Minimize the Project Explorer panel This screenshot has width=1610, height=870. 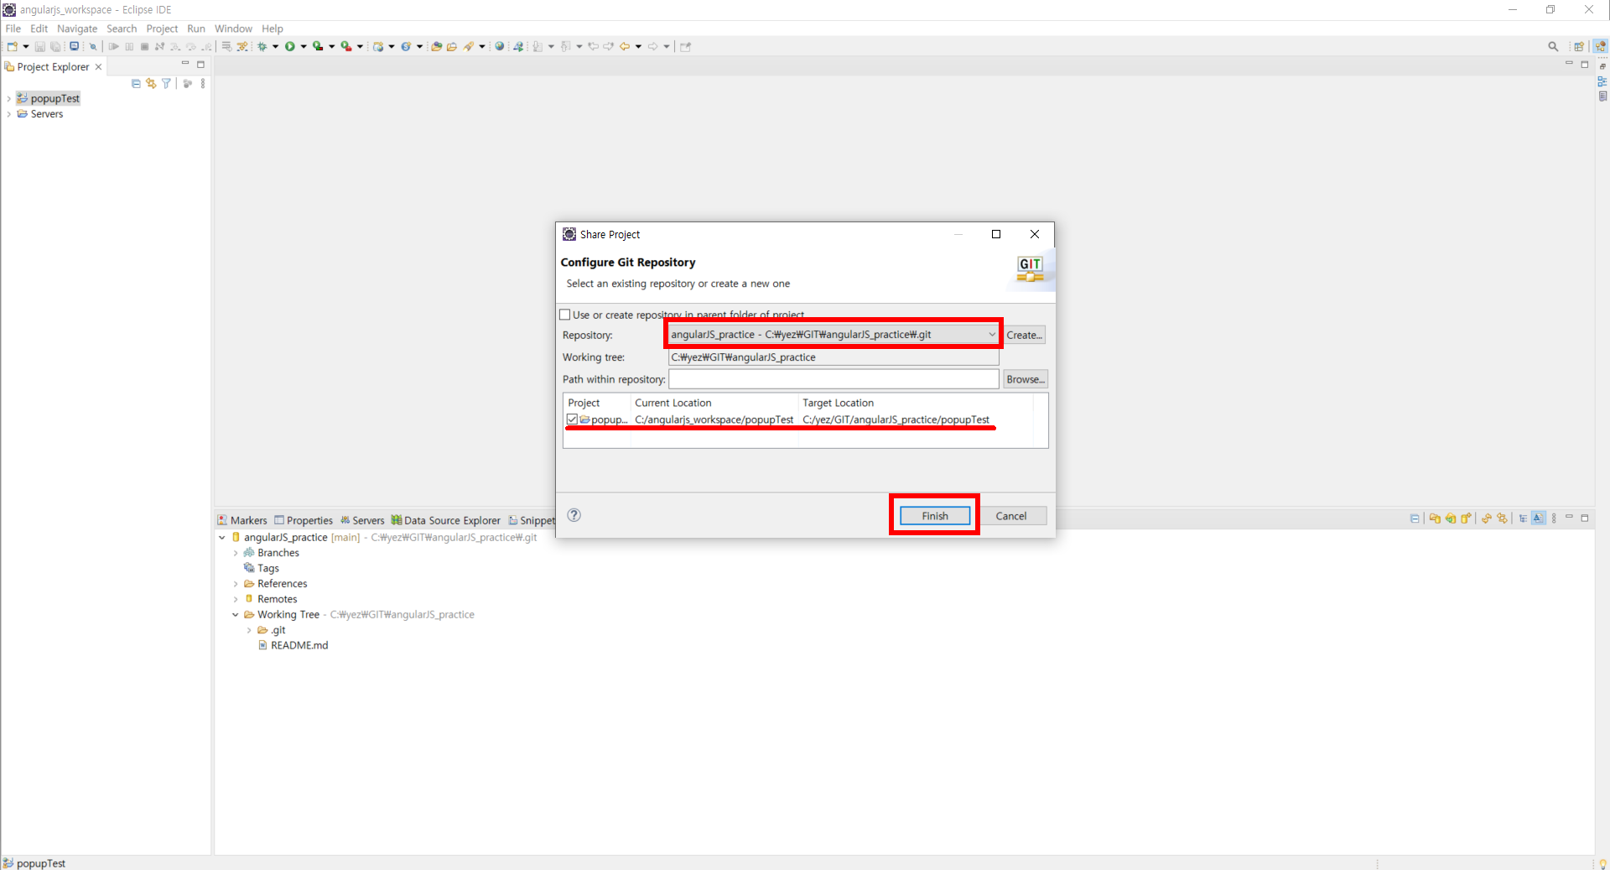pos(185,64)
